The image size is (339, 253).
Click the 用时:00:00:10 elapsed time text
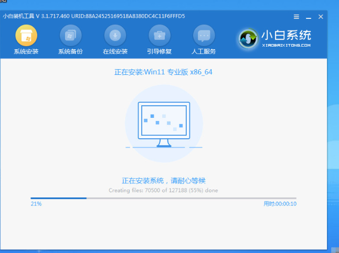coord(280,204)
